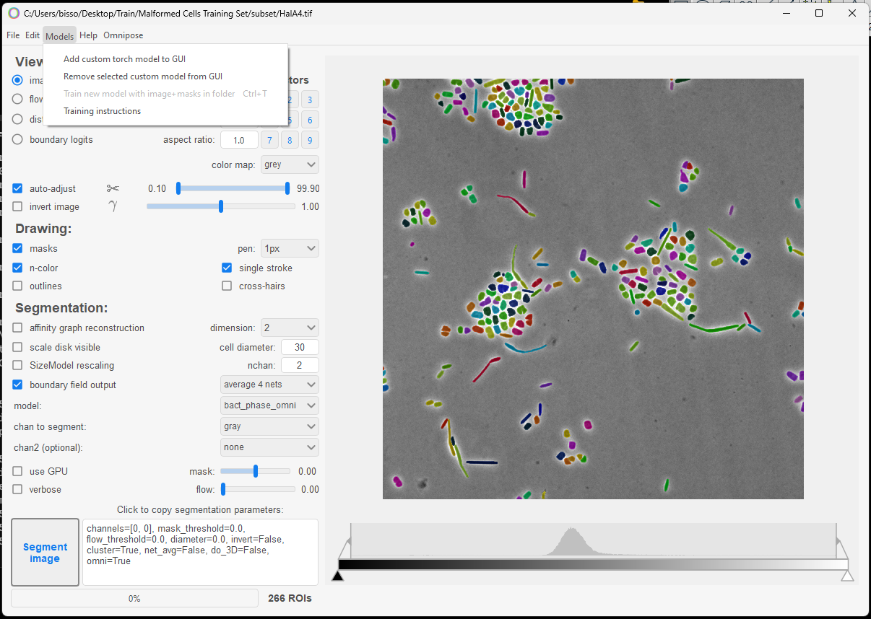871x619 pixels.
Task: Open the Omnipose menu in the menu bar
Action: [x=123, y=35]
